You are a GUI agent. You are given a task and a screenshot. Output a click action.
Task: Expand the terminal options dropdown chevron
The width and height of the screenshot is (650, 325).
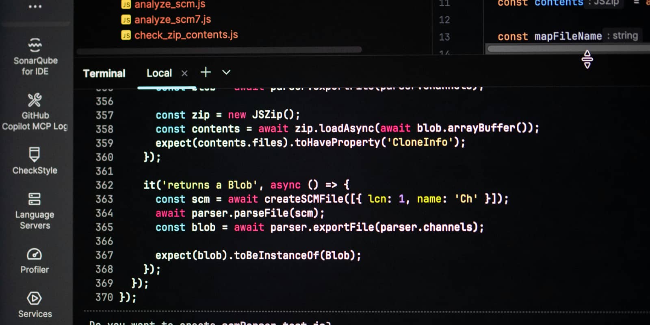coord(226,72)
